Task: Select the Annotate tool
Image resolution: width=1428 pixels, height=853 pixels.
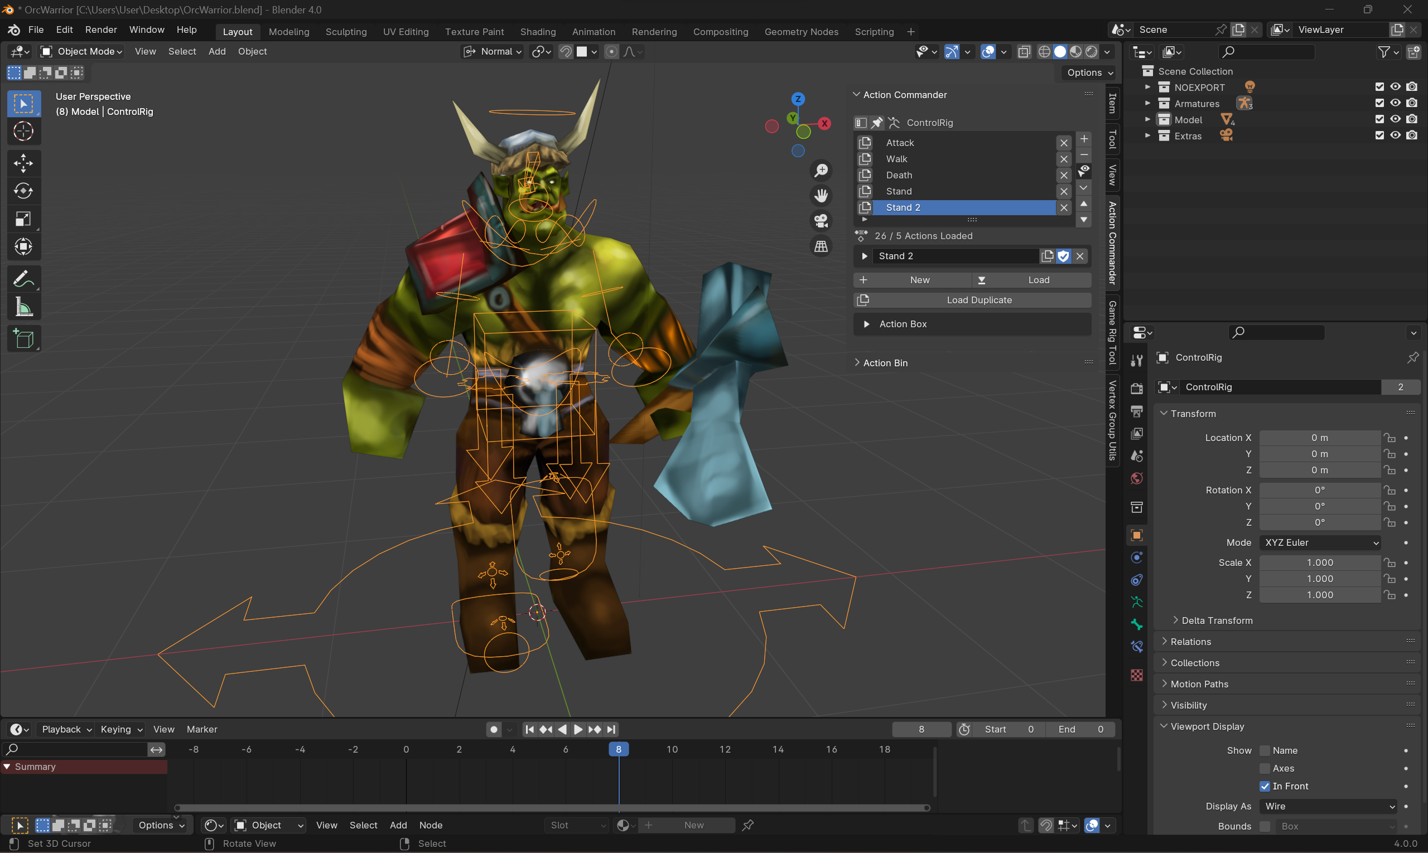Action: (23, 279)
